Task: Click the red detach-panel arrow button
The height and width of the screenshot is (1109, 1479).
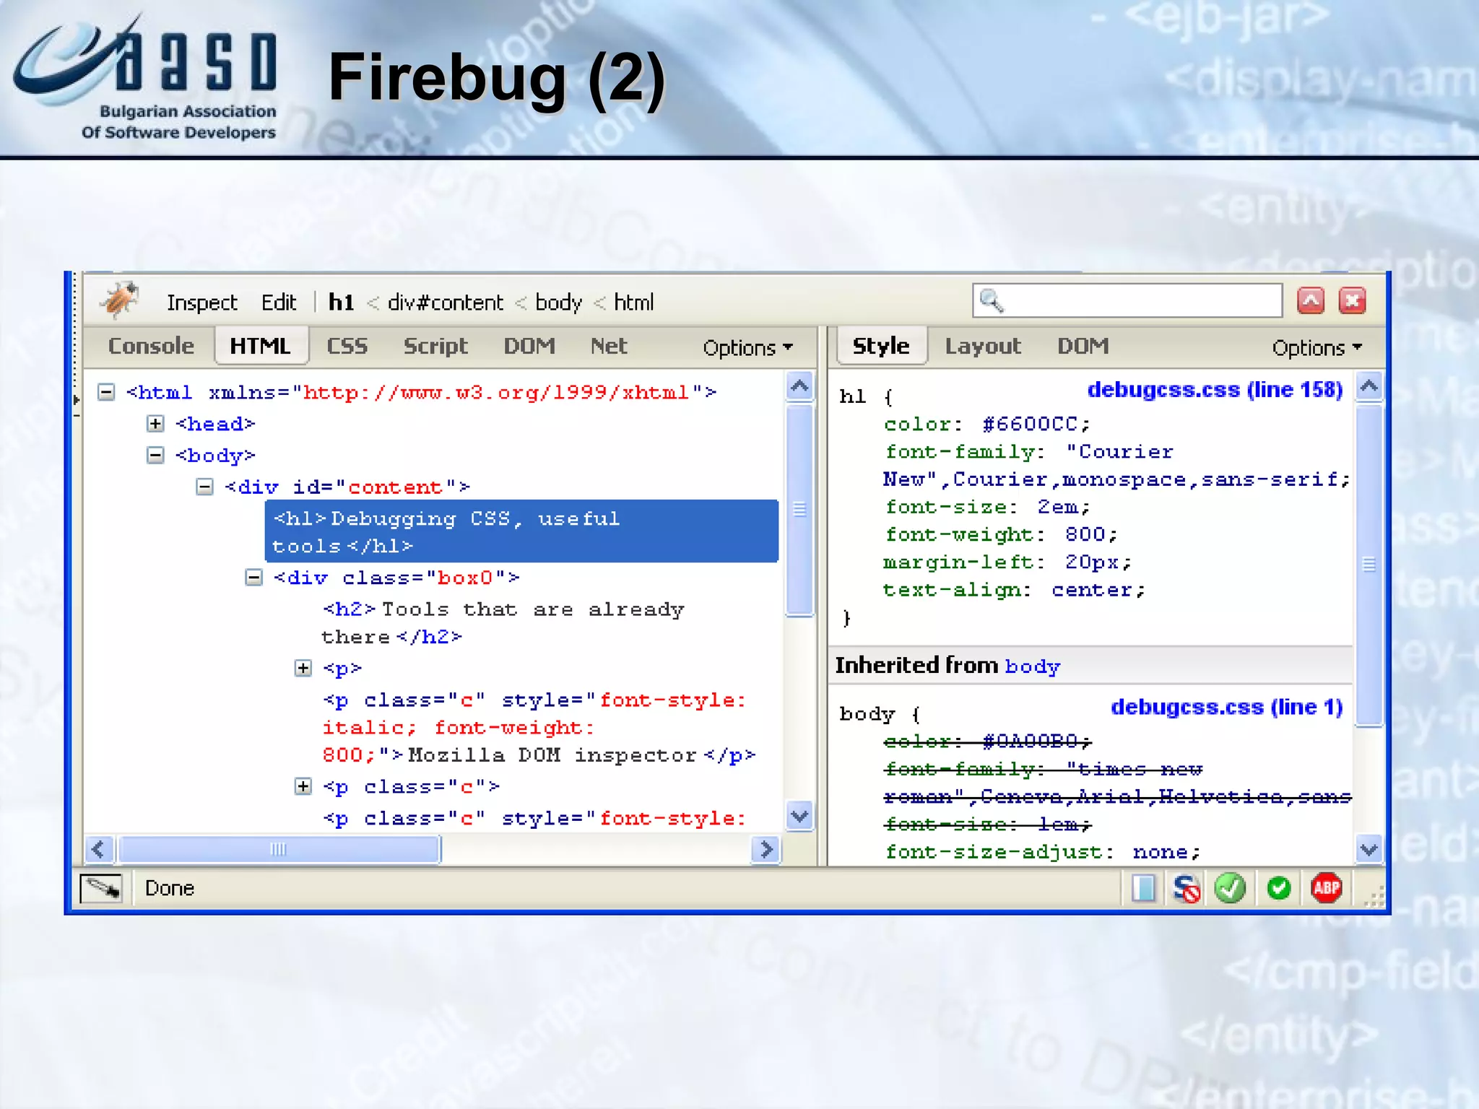Action: pos(1311,300)
